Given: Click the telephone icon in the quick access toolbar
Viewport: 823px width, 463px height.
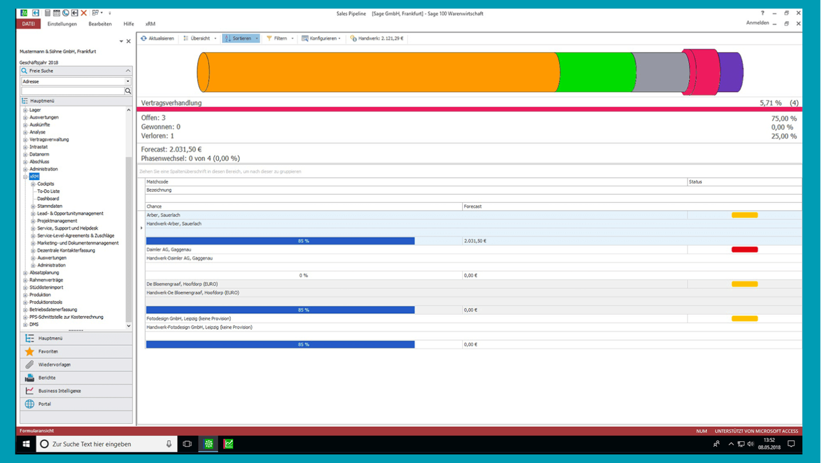Looking at the screenshot, I should (65, 12).
